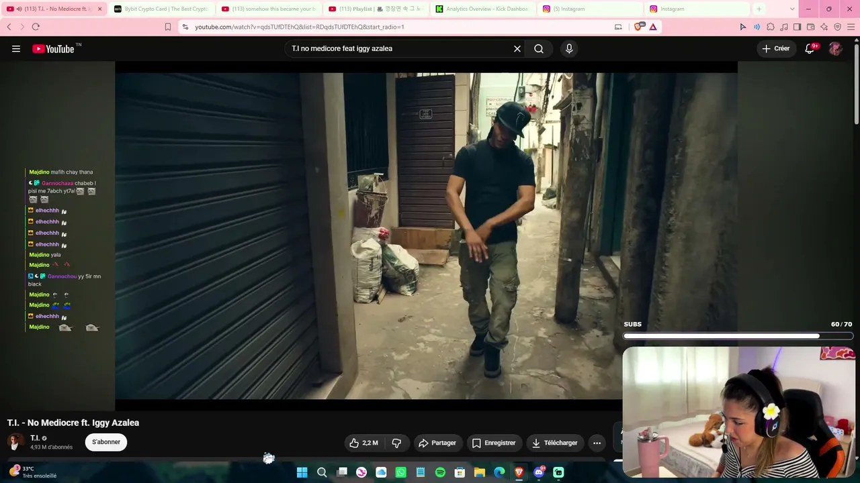Open the media control music note icon
The image size is (860, 483).
784,27
